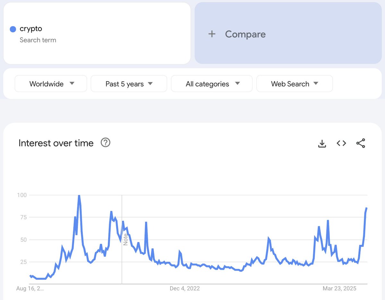Image resolution: width=385 pixels, height=300 pixels.
Task: Click the Interest over time heading
Action: 56,143
